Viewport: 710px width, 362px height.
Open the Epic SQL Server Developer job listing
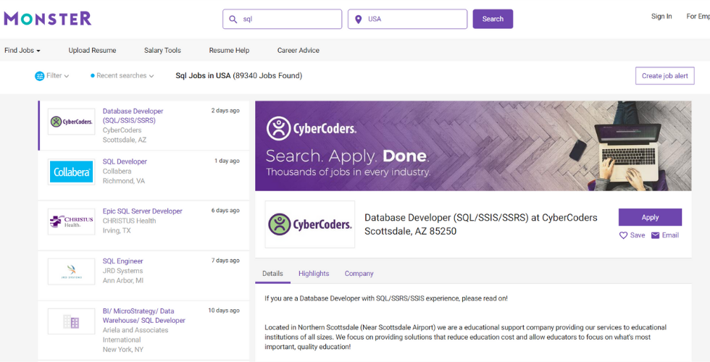[x=142, y=211]
